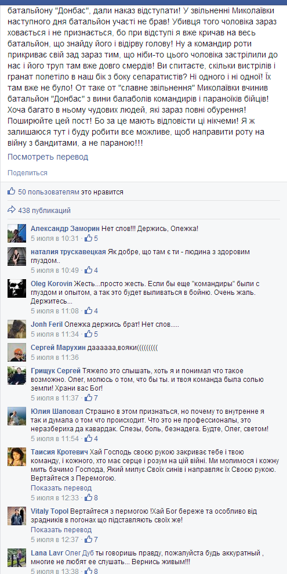
Task: Click thumbs-up icon beside 50 пользователям
Action: tap(12, 191)
